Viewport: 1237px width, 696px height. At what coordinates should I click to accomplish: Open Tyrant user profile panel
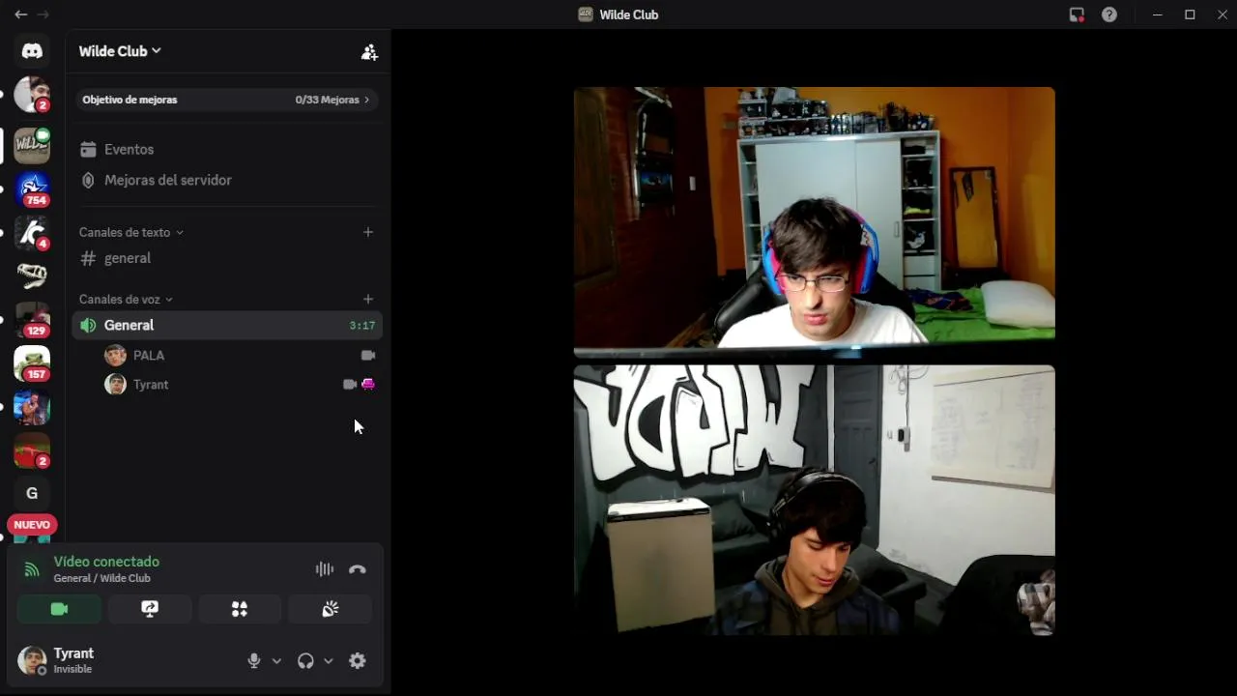pyautogui.click(x=58, y=660)
